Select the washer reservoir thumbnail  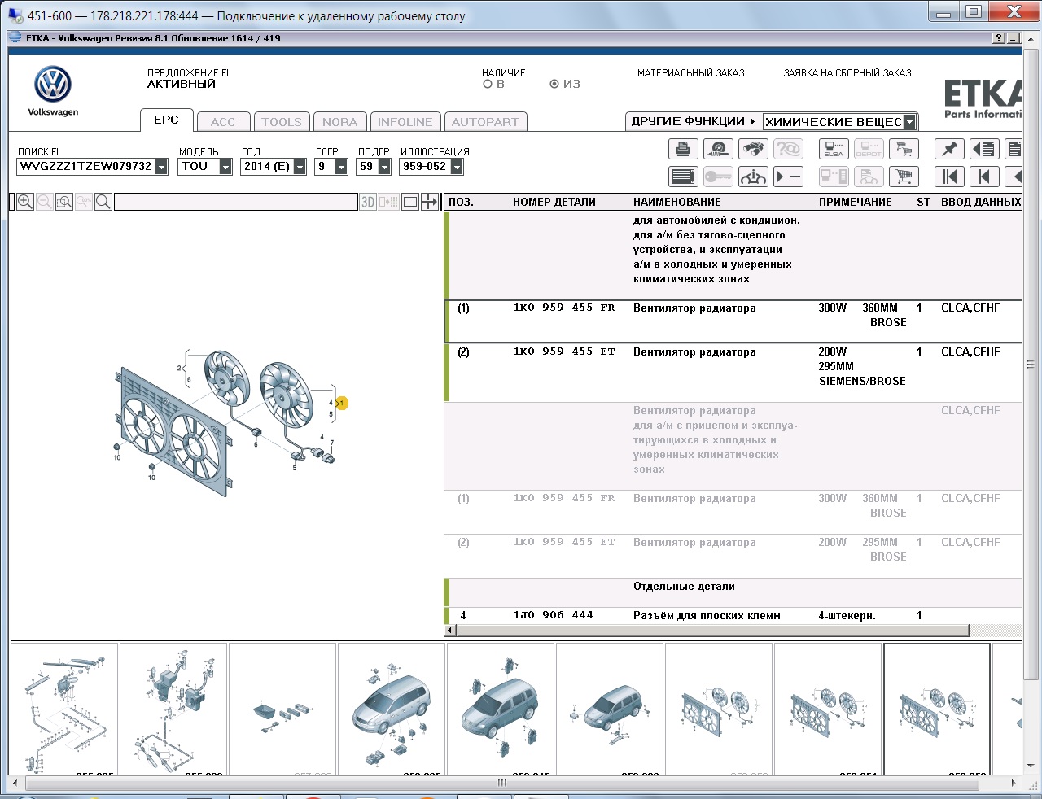click(x=173, y=708)
